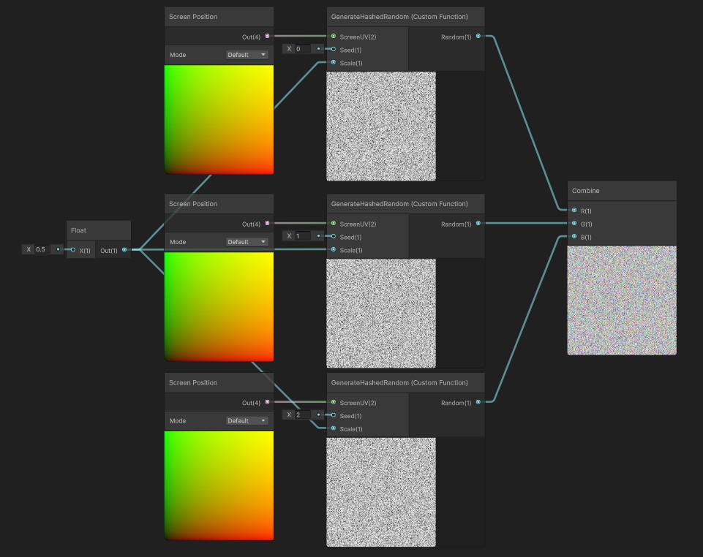The image size is (703, 557).
Task: Select top GenerateHashedRandom (Custom Function) header
Action: [x=406, y=17]
